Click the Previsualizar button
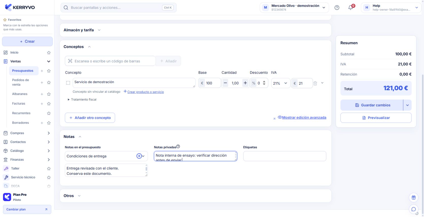424x217 pixels. coord(376,118)
